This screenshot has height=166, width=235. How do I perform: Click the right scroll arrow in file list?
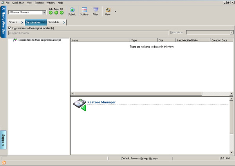coord(231,94)
